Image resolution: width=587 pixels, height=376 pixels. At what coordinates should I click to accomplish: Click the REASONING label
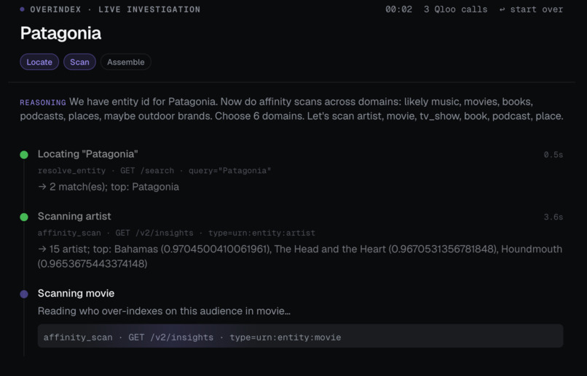43,103
